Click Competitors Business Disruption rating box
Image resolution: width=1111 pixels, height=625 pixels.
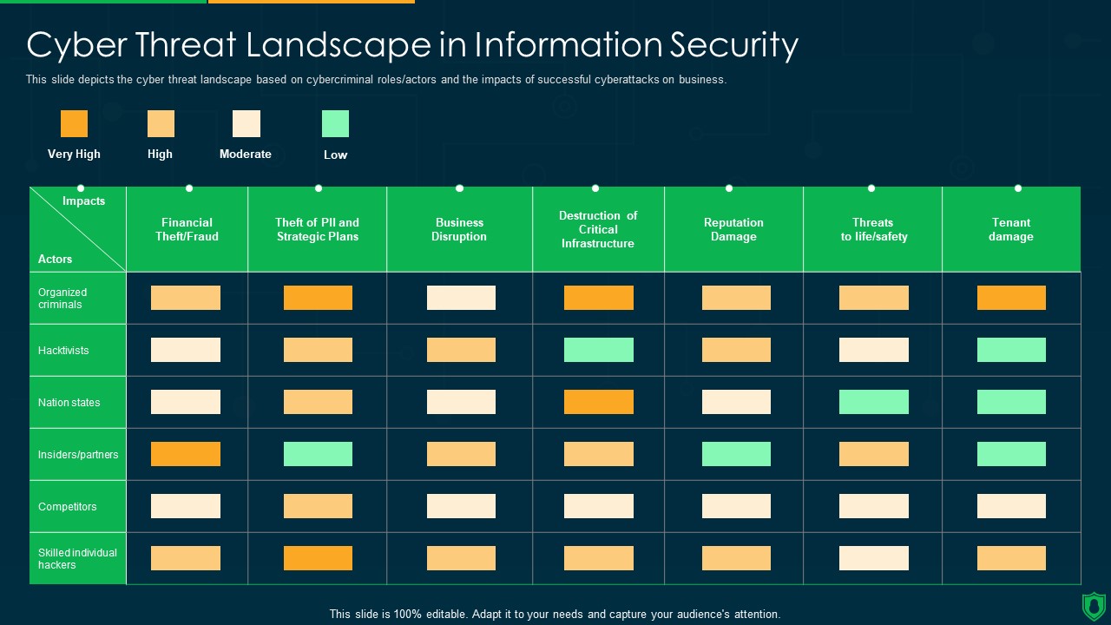click(461, 506)
